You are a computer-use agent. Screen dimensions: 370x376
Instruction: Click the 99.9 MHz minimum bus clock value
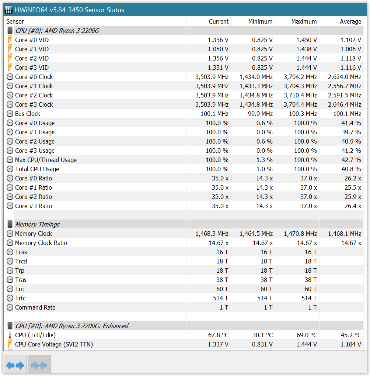click(x=260, y=114)
